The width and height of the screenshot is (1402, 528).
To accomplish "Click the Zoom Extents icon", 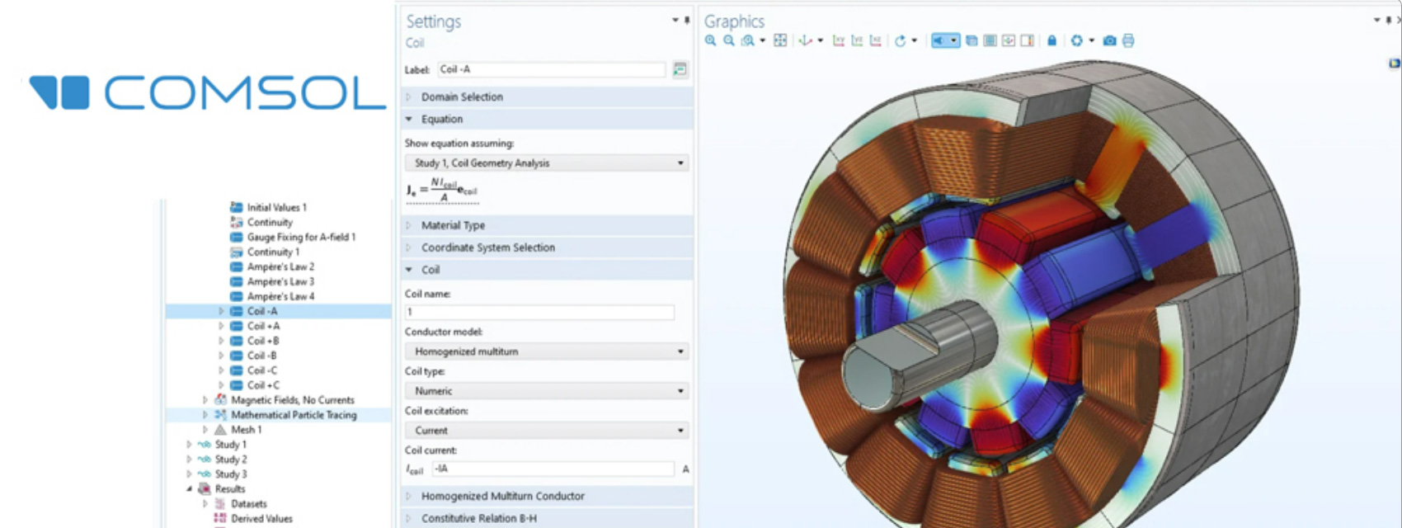I will point(780,40).
